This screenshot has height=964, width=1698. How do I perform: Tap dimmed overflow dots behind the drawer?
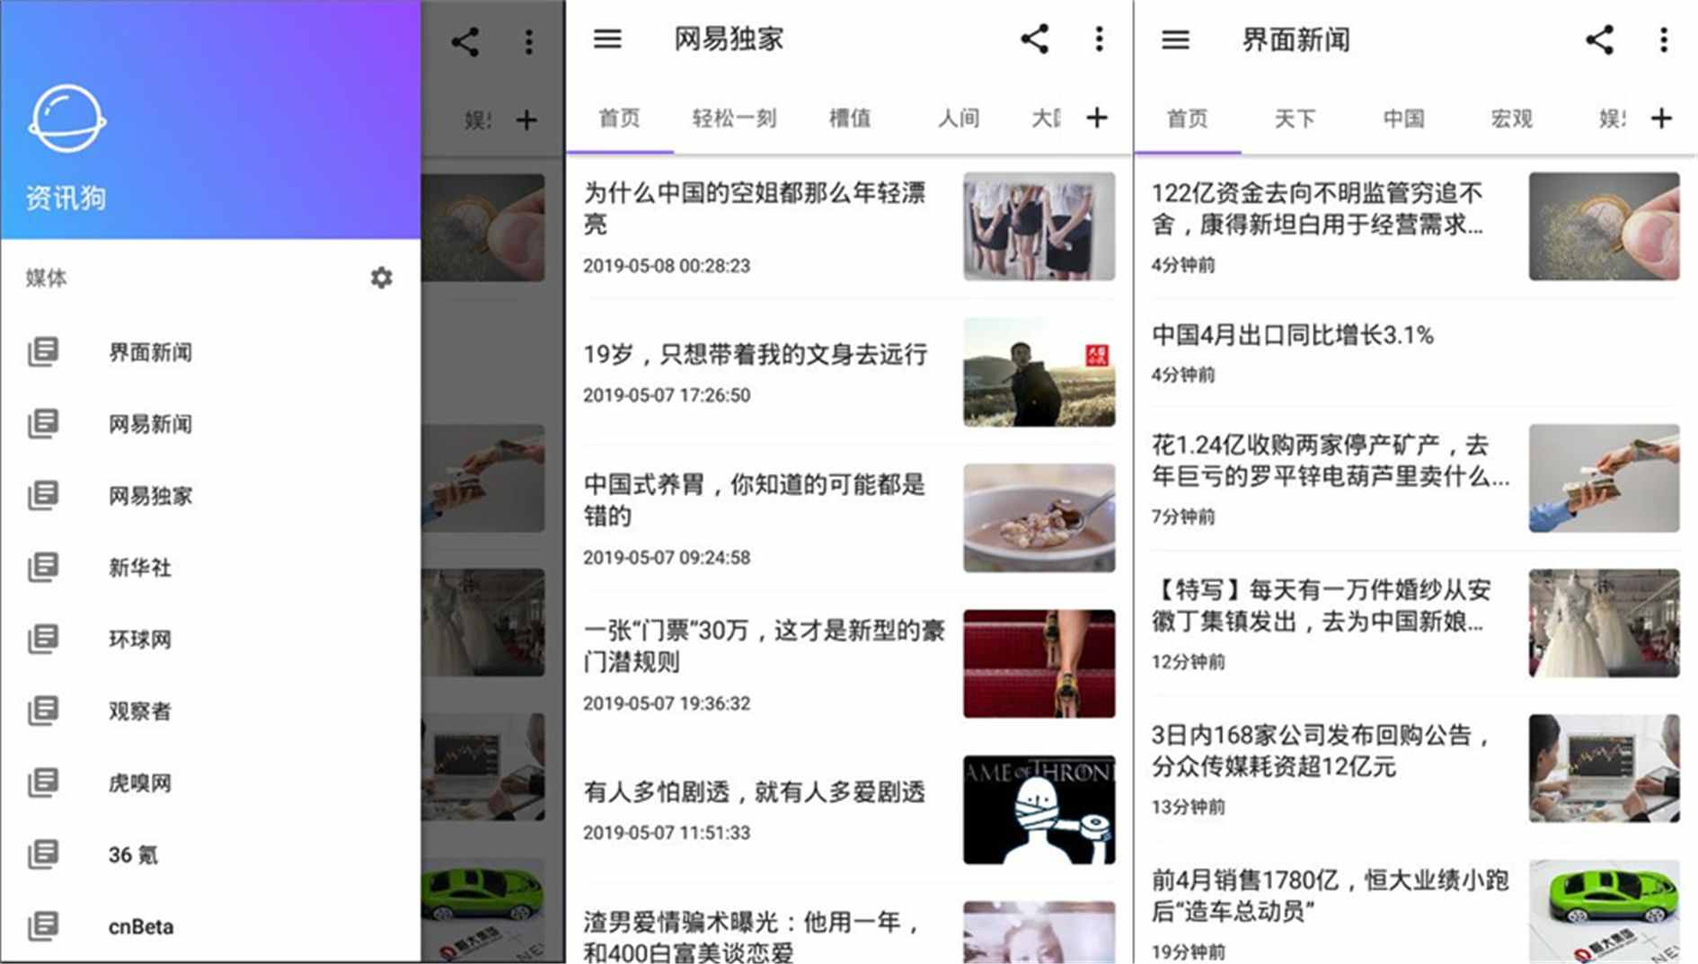(529, 41)
